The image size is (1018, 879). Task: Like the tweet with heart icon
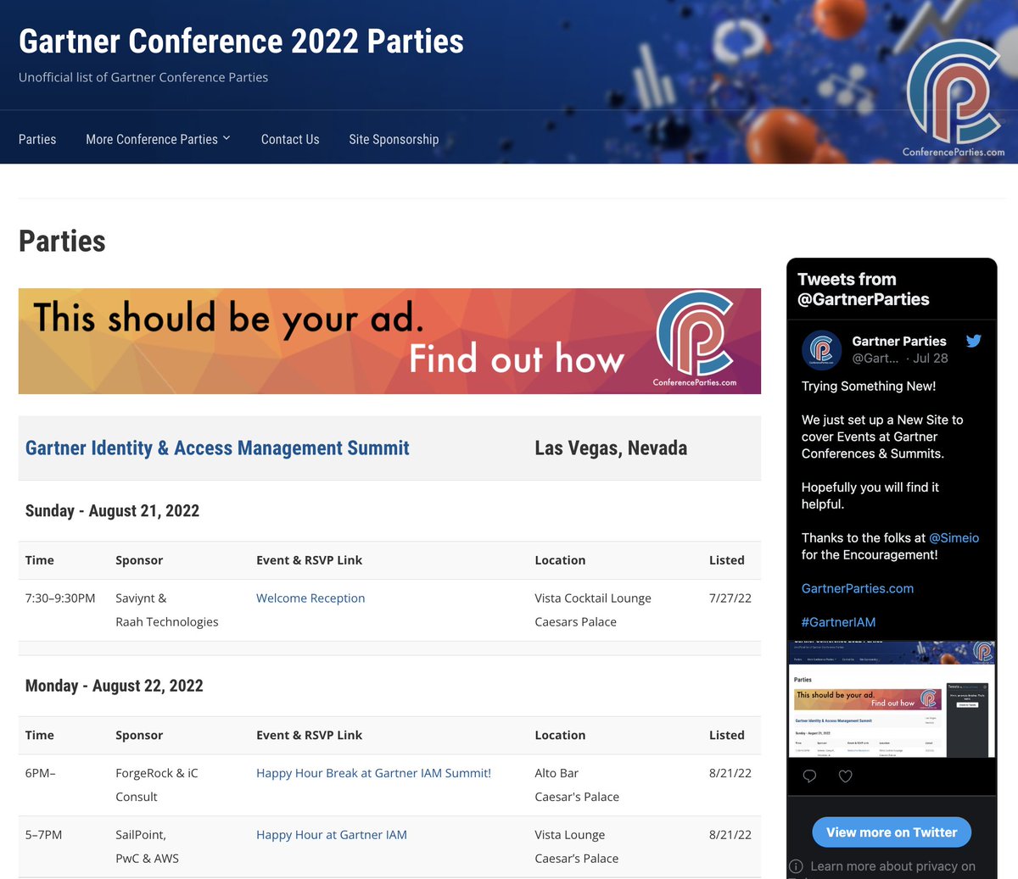click(845, 776)
